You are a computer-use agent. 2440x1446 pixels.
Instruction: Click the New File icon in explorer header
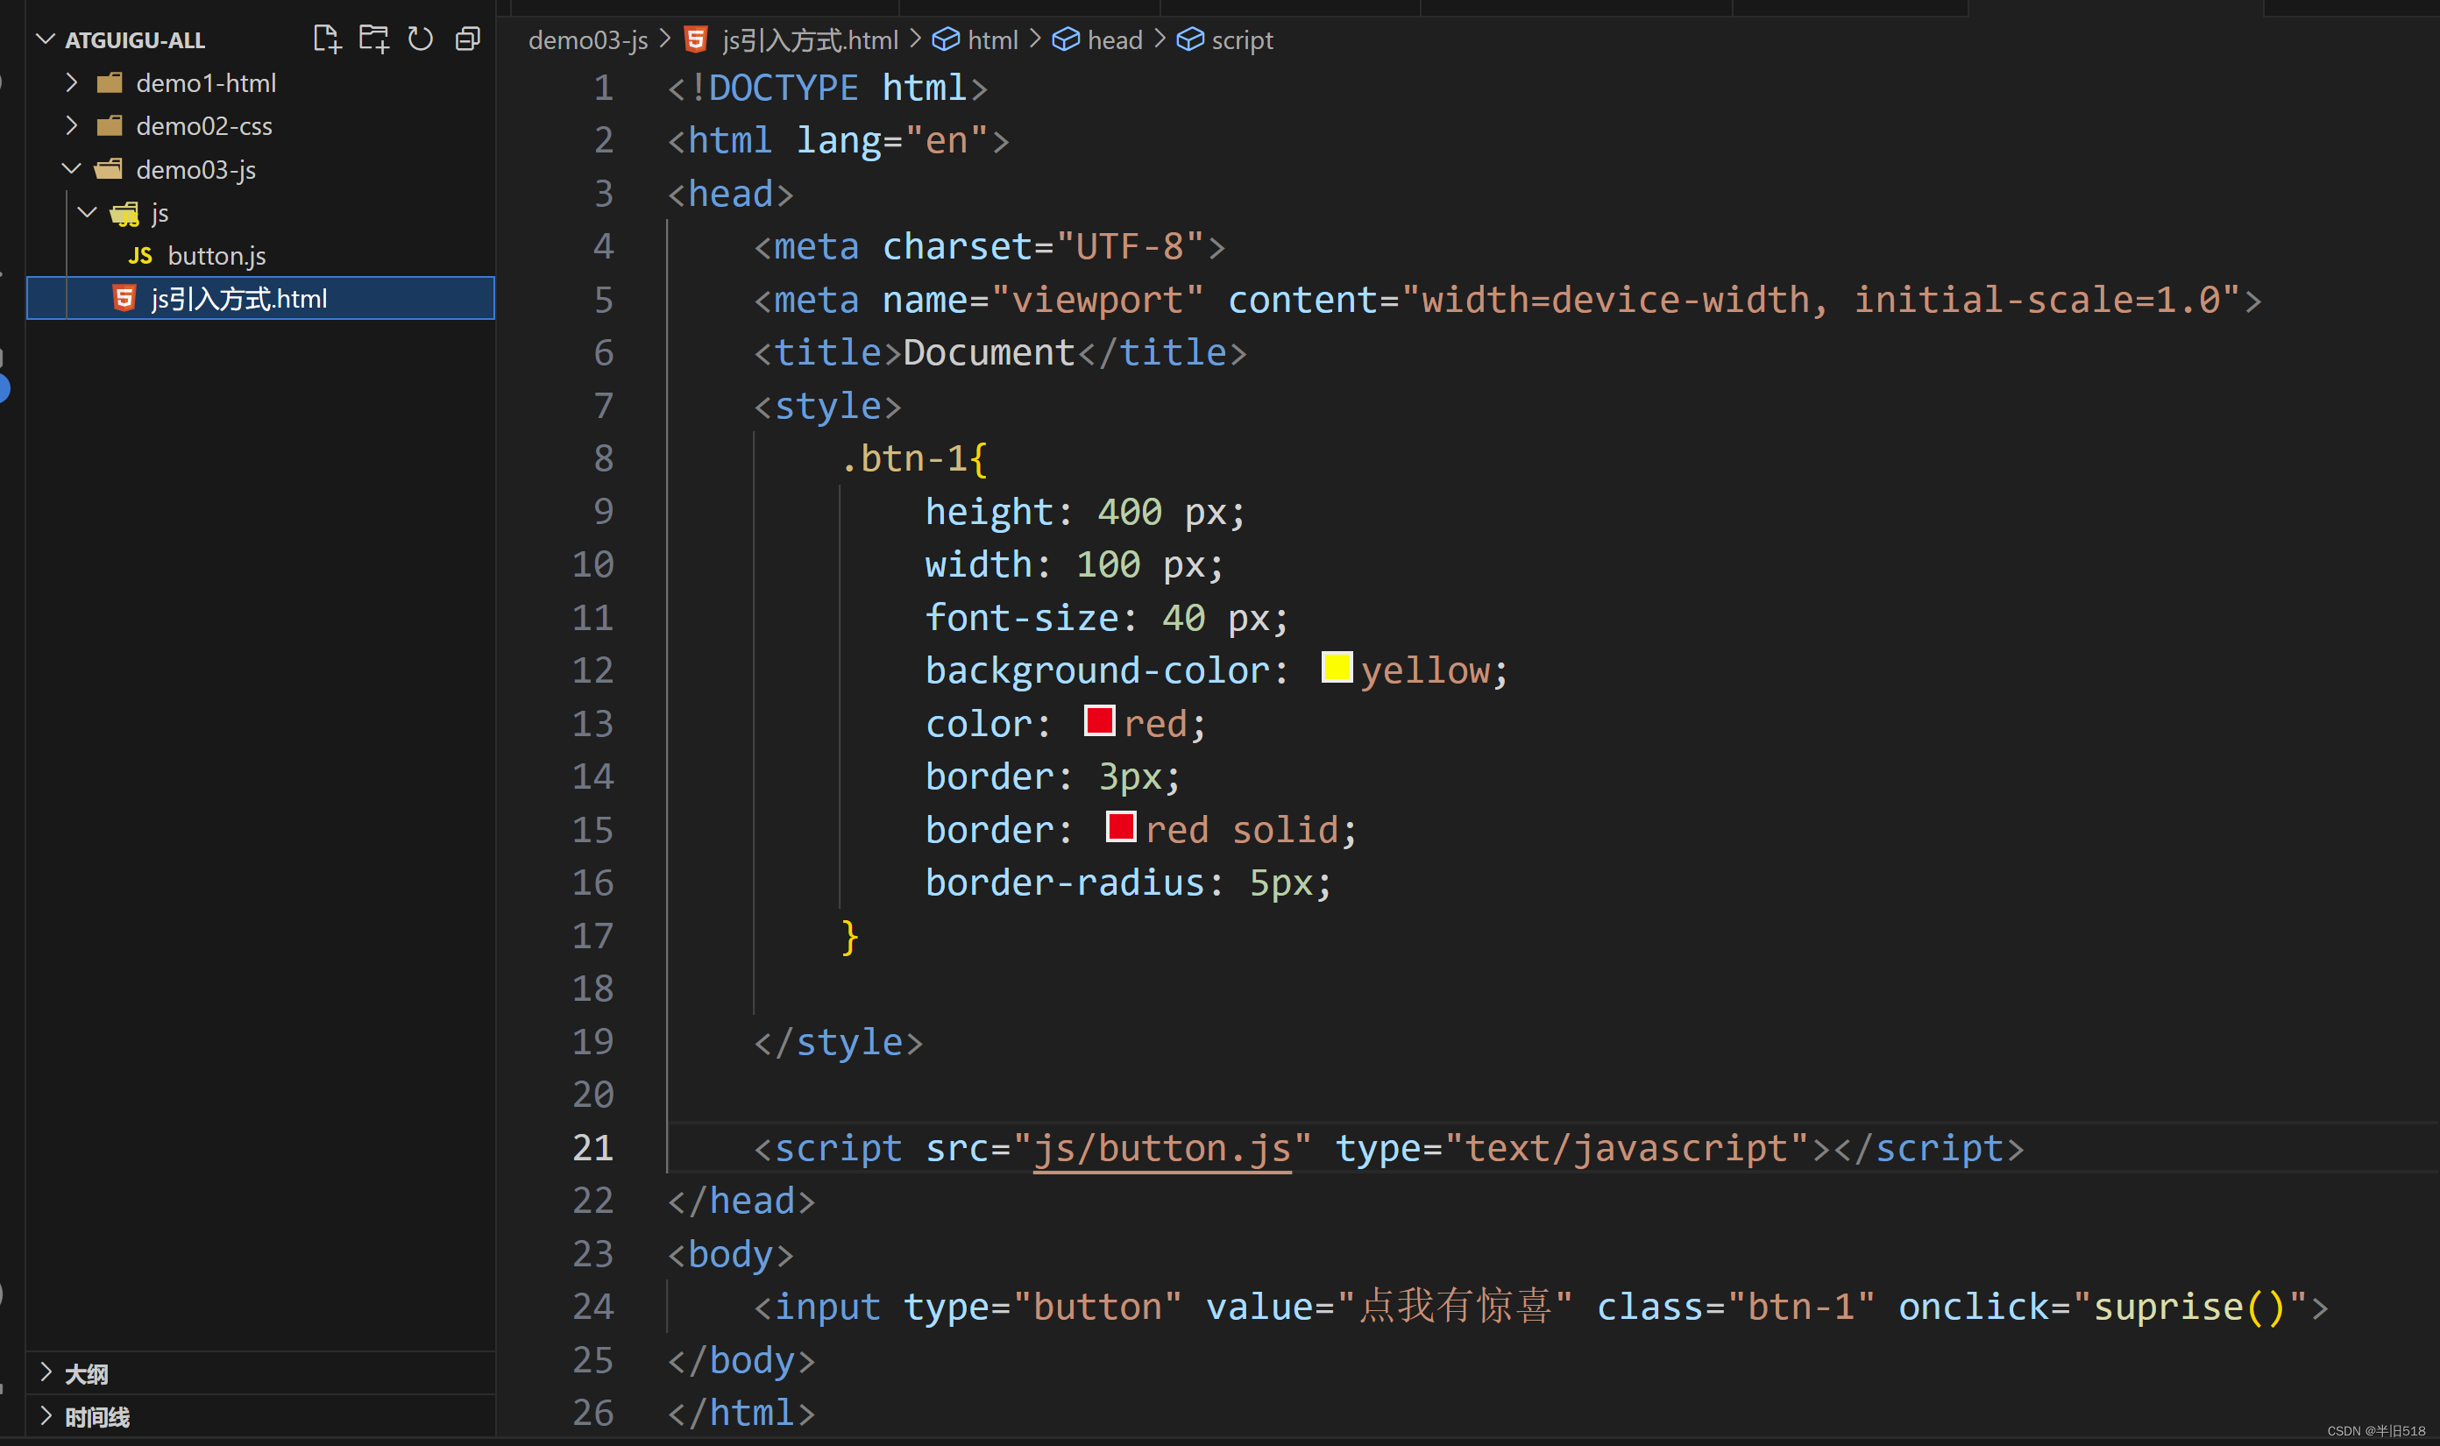[326, 39]
